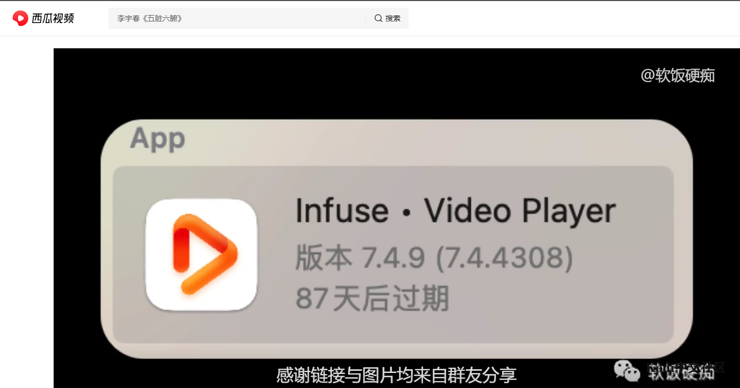The width and height of the screenshot is (740, 388).
Task: Click the orange Infuse app icon
Action: coord(201,255)
